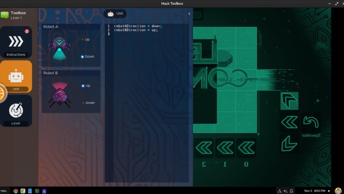Screen dimensions: 344x194
Task: Click the Unit robot icon in the sidebar
Action: click(16, 76)
